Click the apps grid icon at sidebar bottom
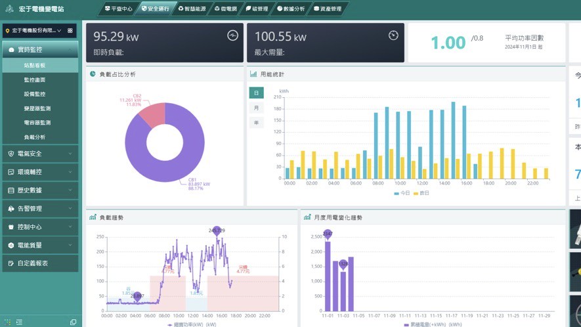 tap(7, 322)
